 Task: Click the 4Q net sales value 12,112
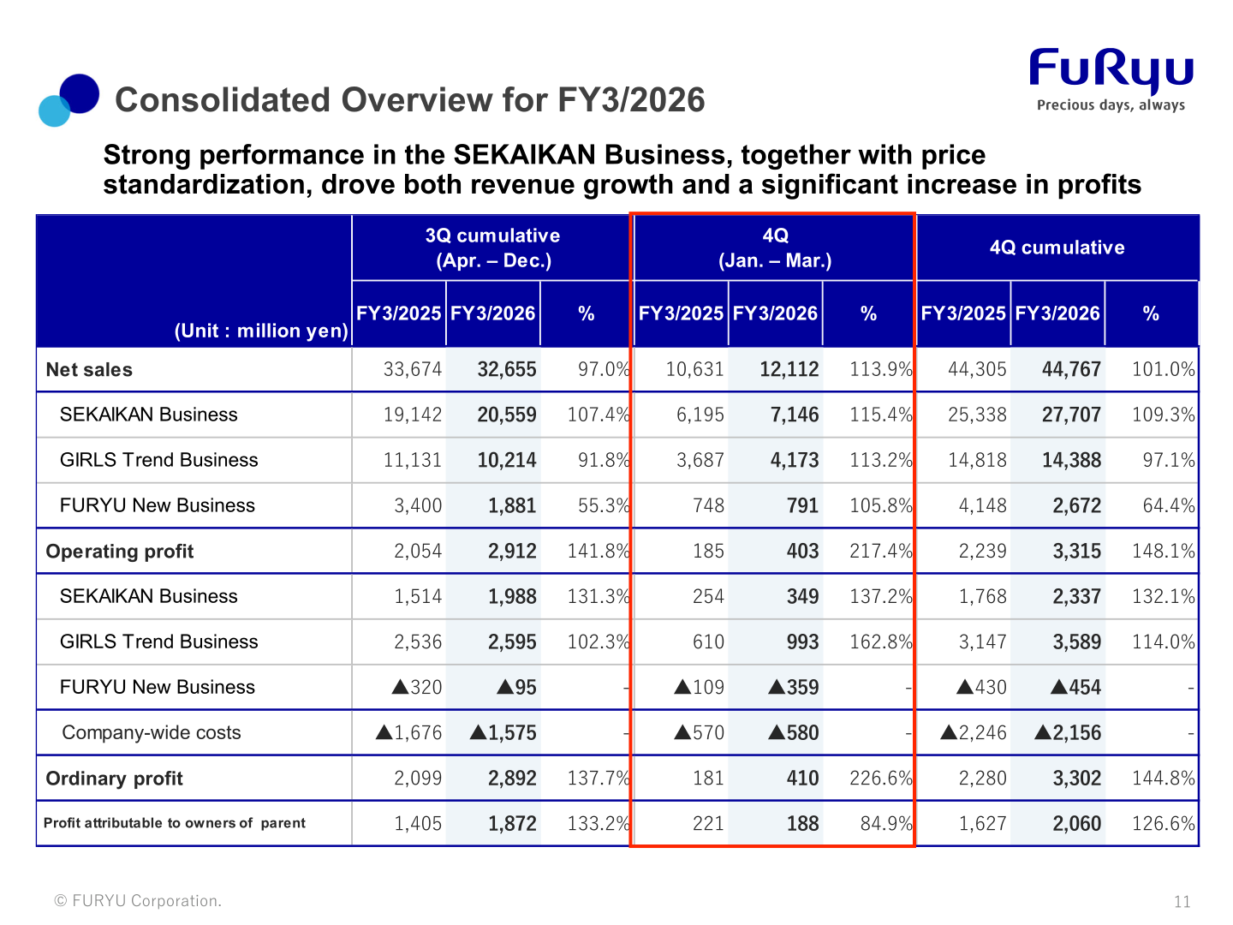(x=789, y=369)
